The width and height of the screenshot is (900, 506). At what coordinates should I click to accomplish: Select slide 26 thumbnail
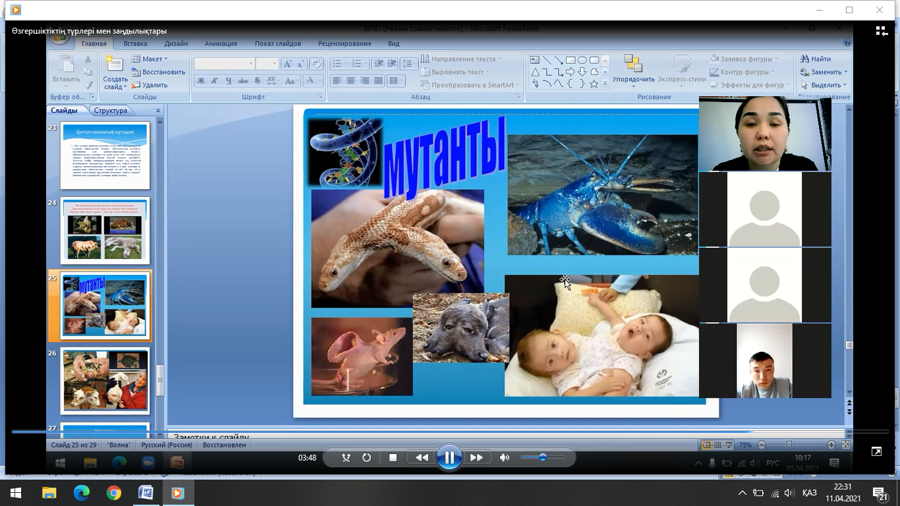pyautogui.click(x=105, y=381)
